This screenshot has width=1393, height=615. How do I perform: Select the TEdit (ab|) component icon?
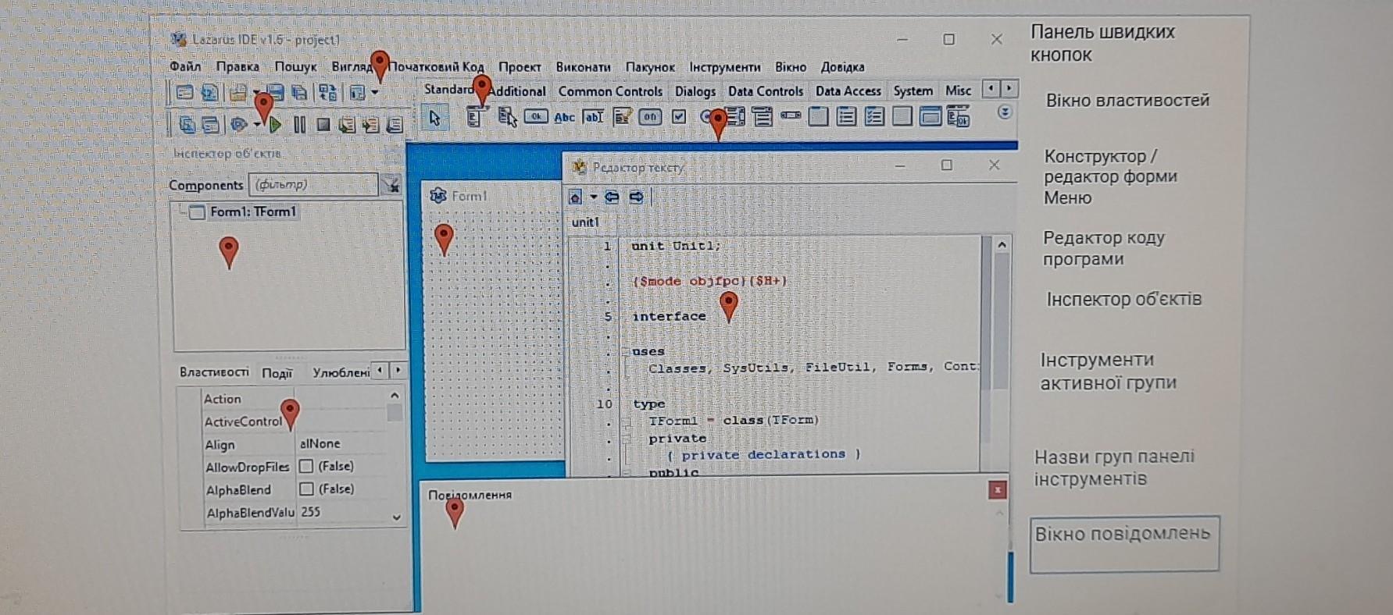(x=594, y=117)
